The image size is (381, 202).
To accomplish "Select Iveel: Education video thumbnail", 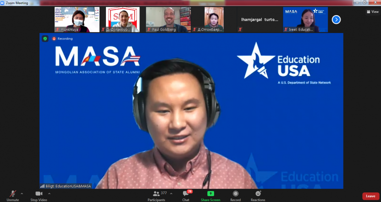I will point(305,20).
